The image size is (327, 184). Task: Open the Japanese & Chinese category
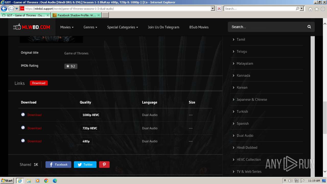[252, 99]
